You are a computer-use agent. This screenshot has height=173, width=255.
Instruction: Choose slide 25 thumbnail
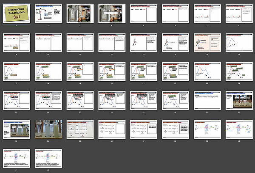(16, 100)
